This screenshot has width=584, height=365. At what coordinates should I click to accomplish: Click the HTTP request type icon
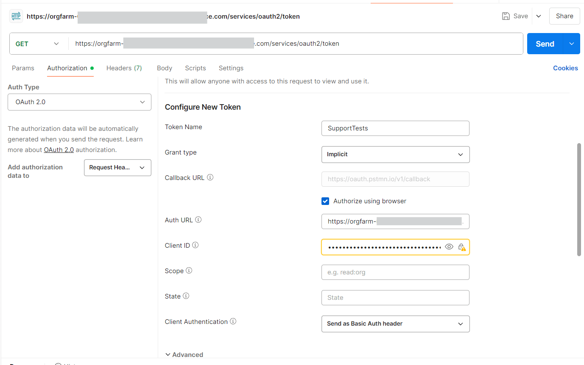(x=16, y=16)
